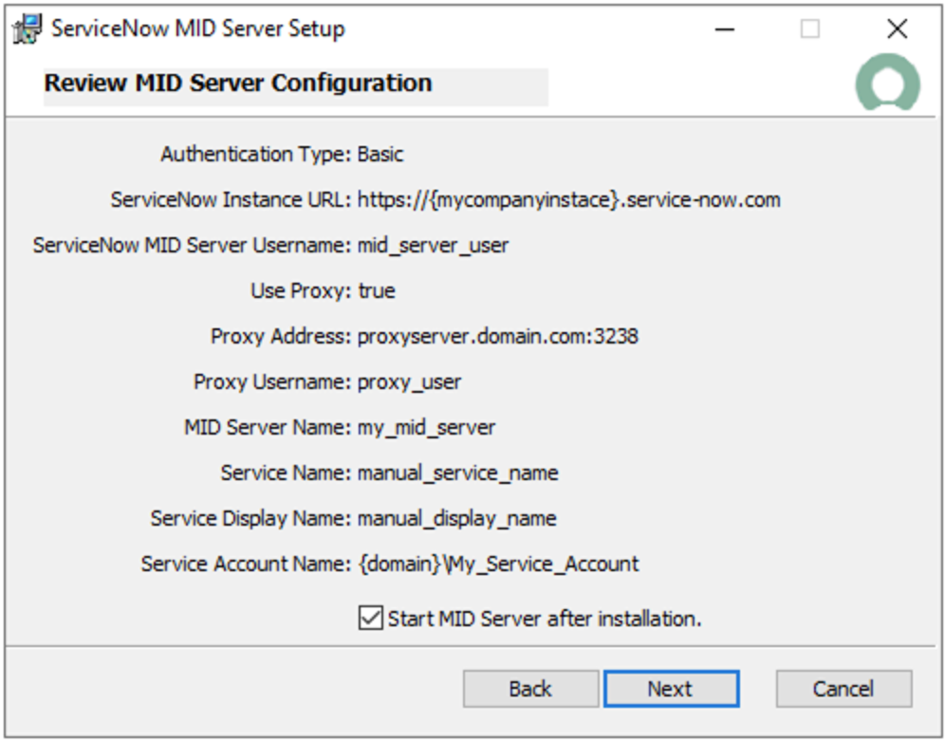945x742 pixels.
Task: Click the Service Display Name label
Action: pos(250,518)
